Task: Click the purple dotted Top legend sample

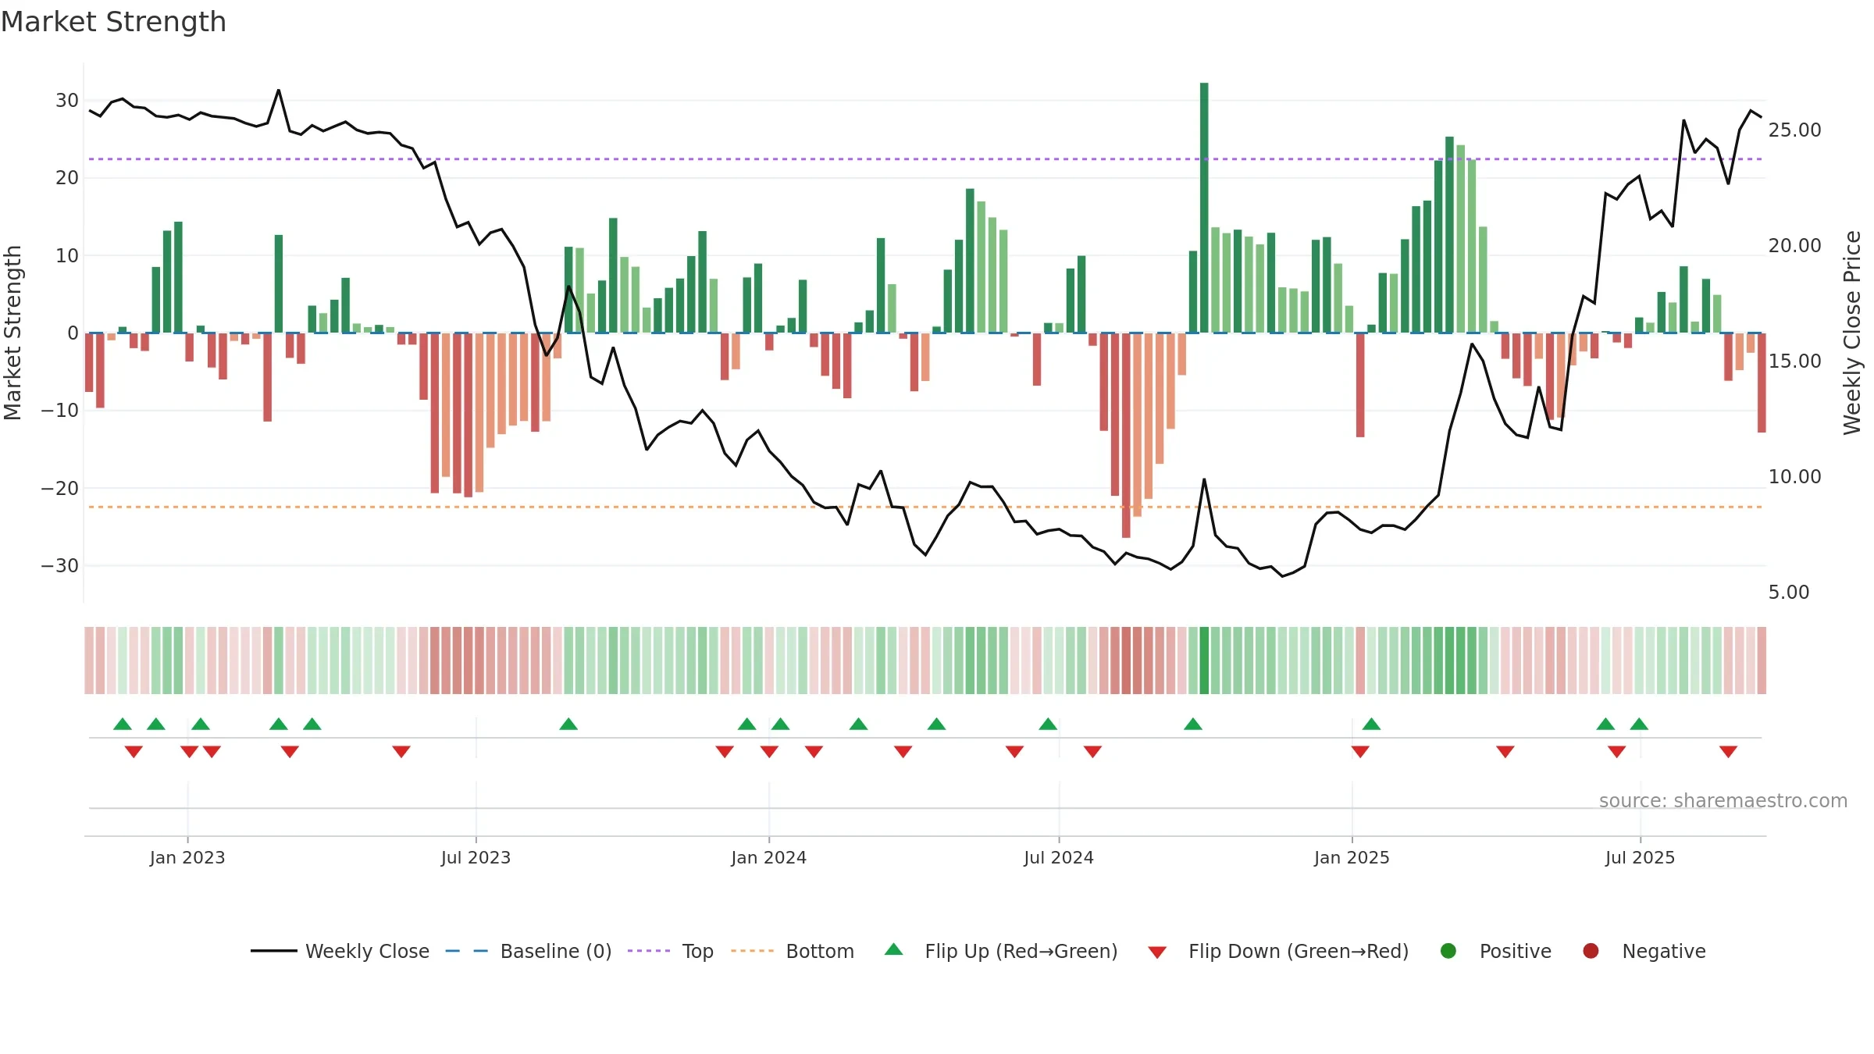Action: click(648, 951)
